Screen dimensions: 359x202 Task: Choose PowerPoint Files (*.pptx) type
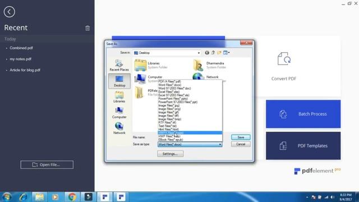pos(190,99)
